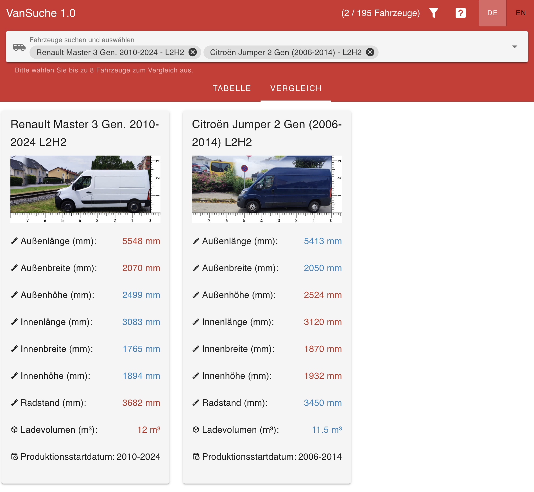Click the ruler icon beside Citroën Innenlänge

(x=196, y=322)
